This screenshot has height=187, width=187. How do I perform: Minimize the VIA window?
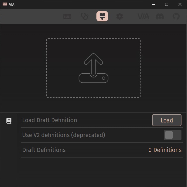pos(153,4)
